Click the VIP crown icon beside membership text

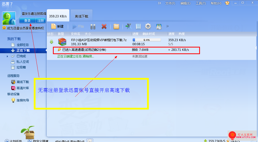tap(4, 28)
